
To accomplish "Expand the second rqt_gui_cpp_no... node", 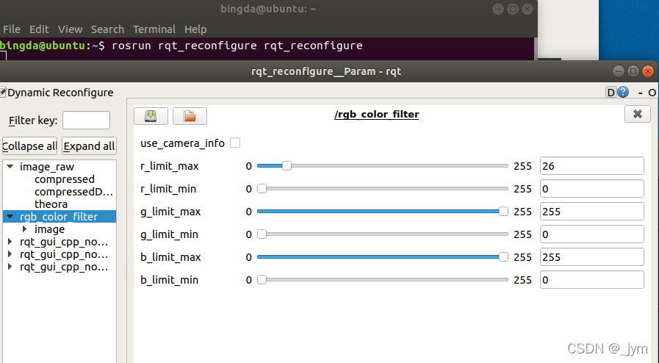I will (x=10, y=254).
